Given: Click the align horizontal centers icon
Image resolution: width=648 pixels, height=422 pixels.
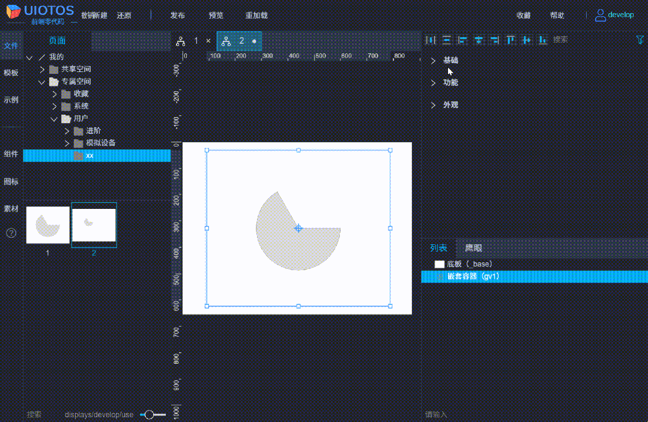Looking at the screenshot, I should 479,40.
